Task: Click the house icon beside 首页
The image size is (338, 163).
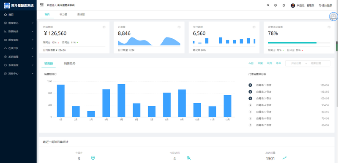Action: point(5,15)
